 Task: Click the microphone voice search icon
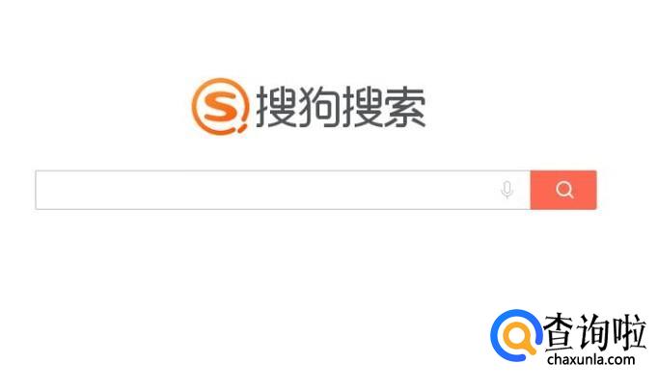pos(507,190)
